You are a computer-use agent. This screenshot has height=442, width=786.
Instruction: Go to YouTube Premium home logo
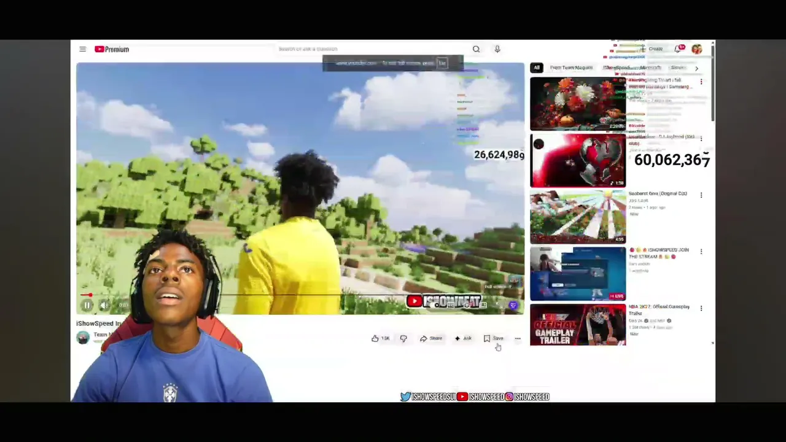coord(112,49)
